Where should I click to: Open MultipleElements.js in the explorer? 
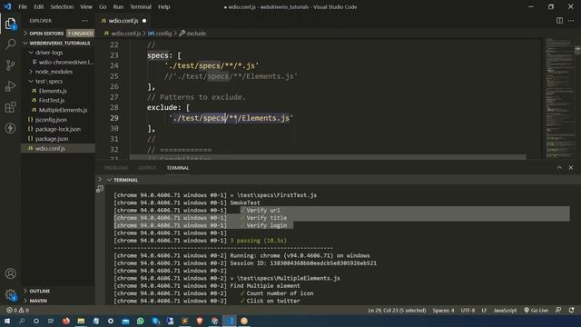pyautogui.click(x=58, y=110)
